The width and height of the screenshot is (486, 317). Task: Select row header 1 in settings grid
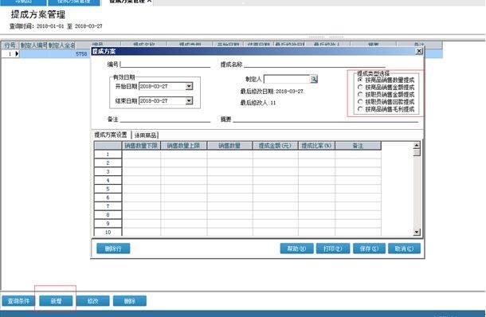pyautogui.click(x=108, y=154)
